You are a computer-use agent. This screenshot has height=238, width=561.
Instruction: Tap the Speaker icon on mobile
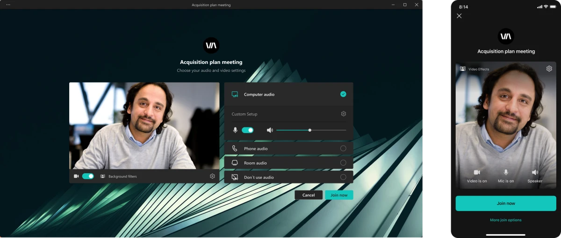(x=535, y=173)
